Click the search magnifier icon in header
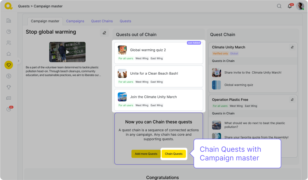Viewport: 308px width, 180px height. [x=279, y=6]
